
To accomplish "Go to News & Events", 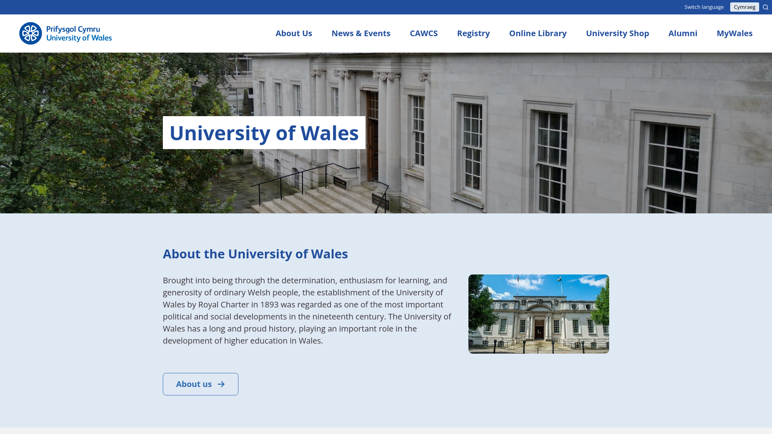I will click(x=361, y=33).
